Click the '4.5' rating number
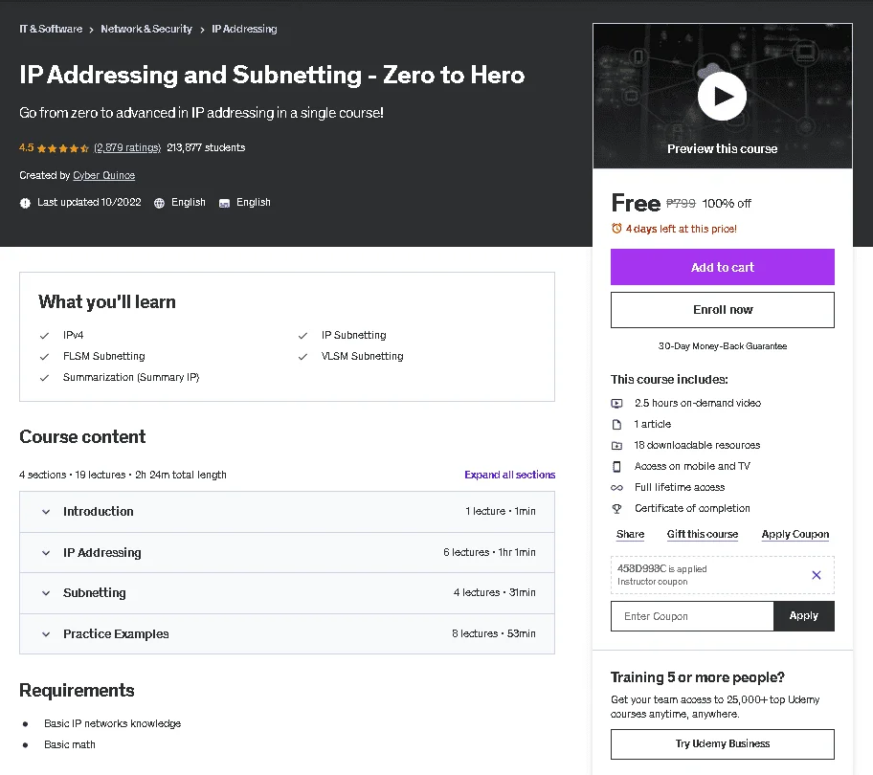 point(26,147)
